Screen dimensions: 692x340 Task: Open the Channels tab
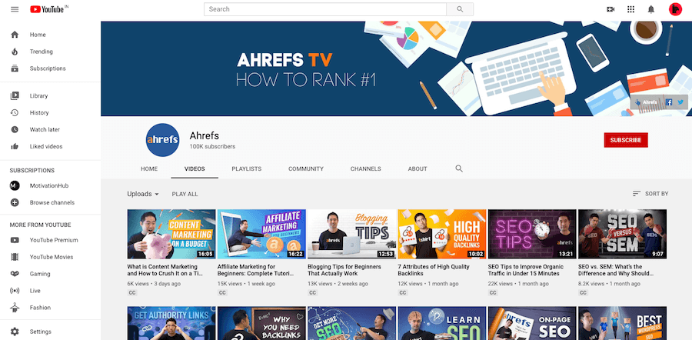click(x=366, y=168)
